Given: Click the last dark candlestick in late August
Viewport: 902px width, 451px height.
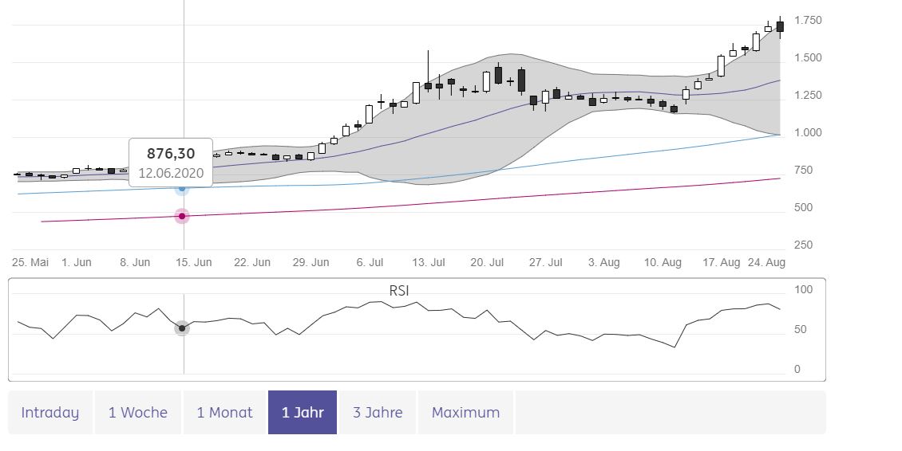Looking at the screenshot, I should click(780, 26).
